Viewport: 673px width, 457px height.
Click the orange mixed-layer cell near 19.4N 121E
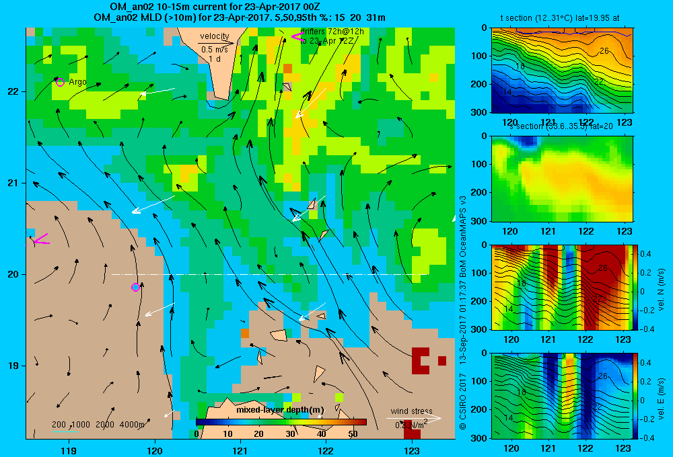click(x=245, y=333)
